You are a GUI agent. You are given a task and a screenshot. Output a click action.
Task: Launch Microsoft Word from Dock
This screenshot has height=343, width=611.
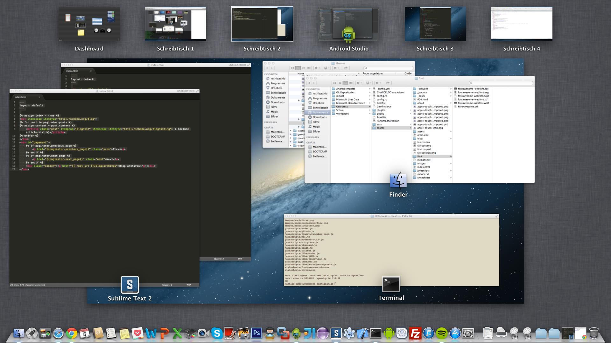tap(151, 333)
